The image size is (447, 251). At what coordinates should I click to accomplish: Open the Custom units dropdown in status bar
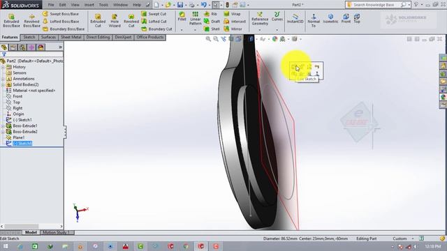pyautogui.click(x=403, y=238)
